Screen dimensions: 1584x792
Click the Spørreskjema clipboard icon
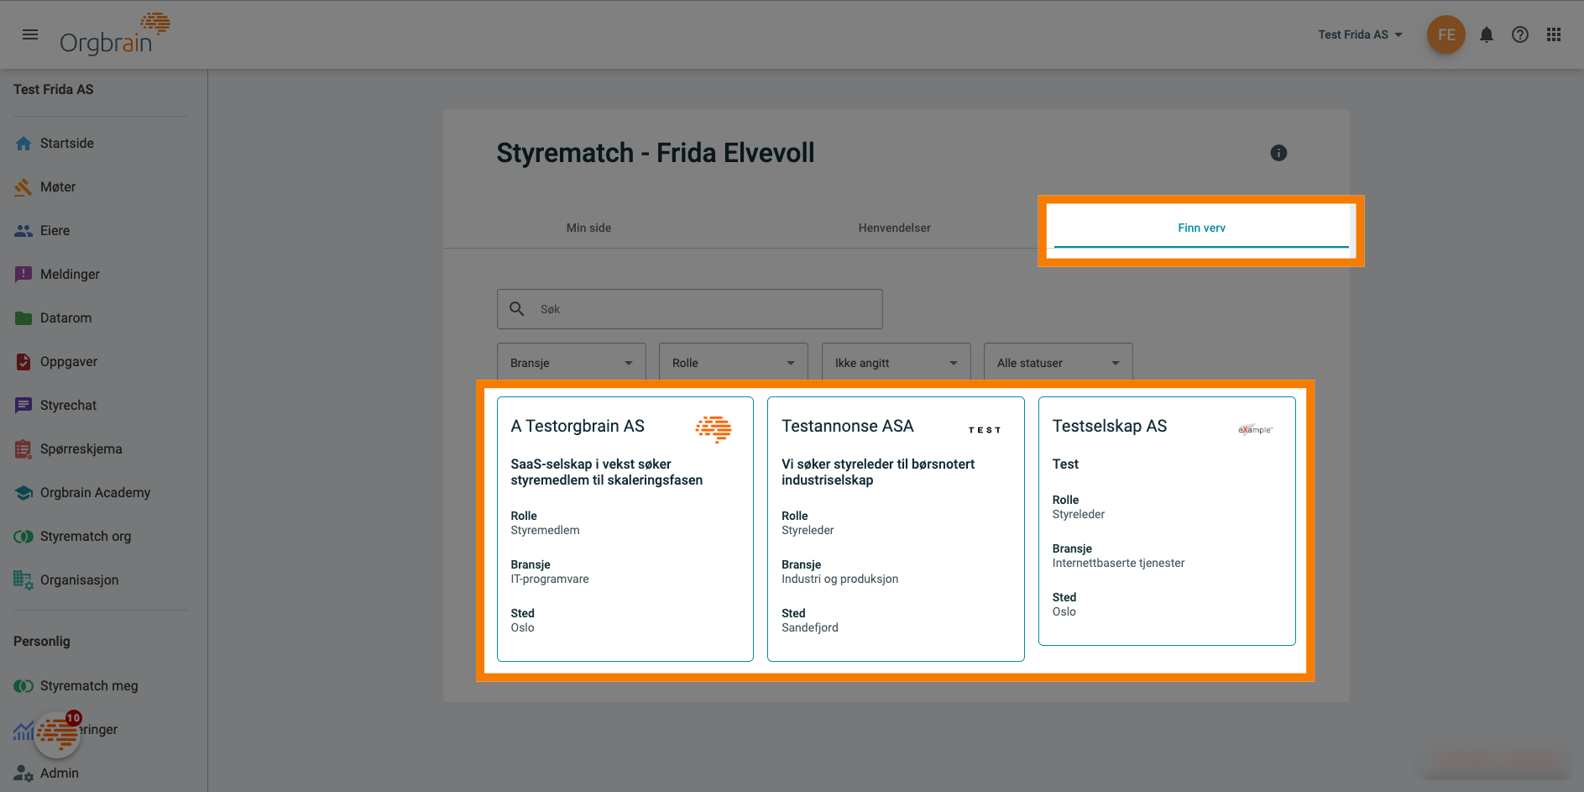[24, 449]
